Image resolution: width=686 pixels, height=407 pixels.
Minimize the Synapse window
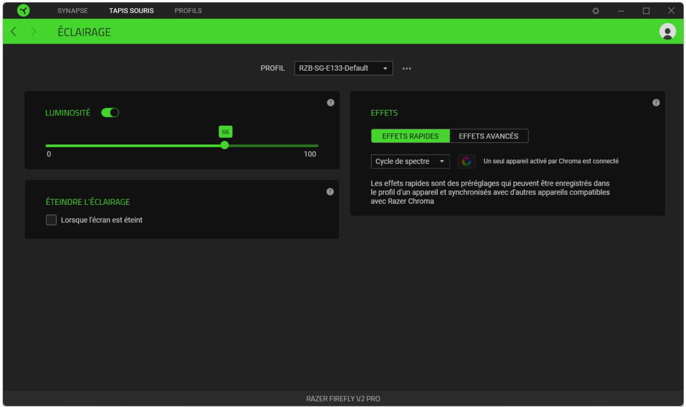621,11
